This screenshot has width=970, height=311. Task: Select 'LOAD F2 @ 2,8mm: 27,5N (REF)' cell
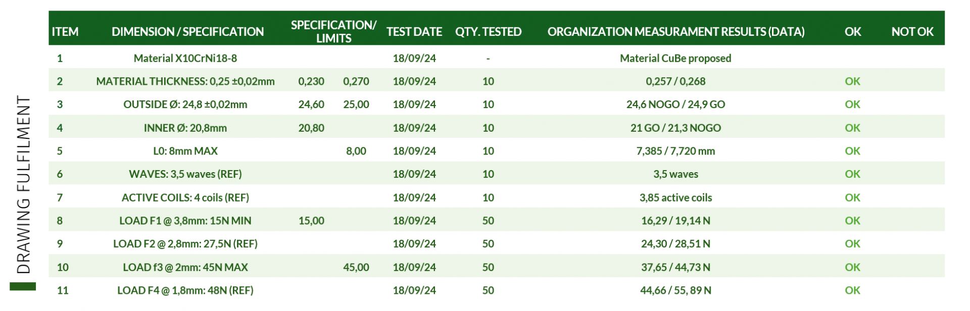(x=185, y=244)
